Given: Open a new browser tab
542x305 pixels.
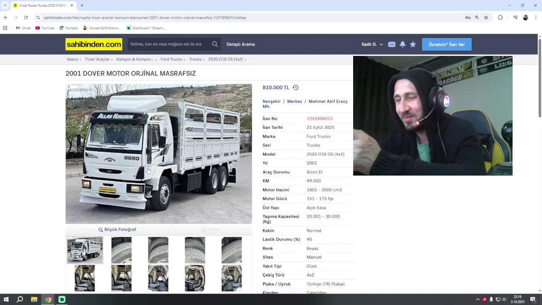Looking at the screenshot, I should 82,6.
